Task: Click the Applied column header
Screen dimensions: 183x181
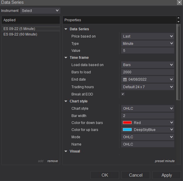Action: [31, 20]
